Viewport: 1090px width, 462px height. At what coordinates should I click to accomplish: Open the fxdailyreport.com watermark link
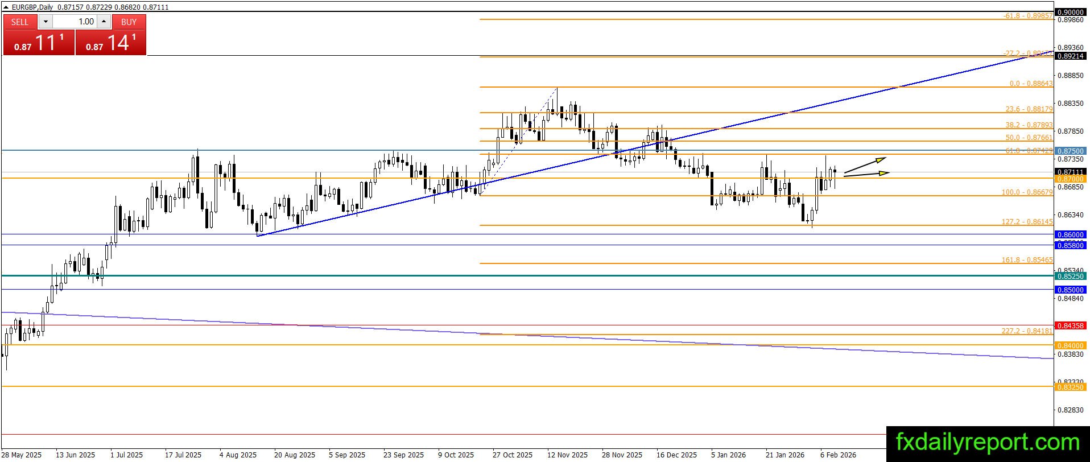pyautogui.click(x=988, y=442)
